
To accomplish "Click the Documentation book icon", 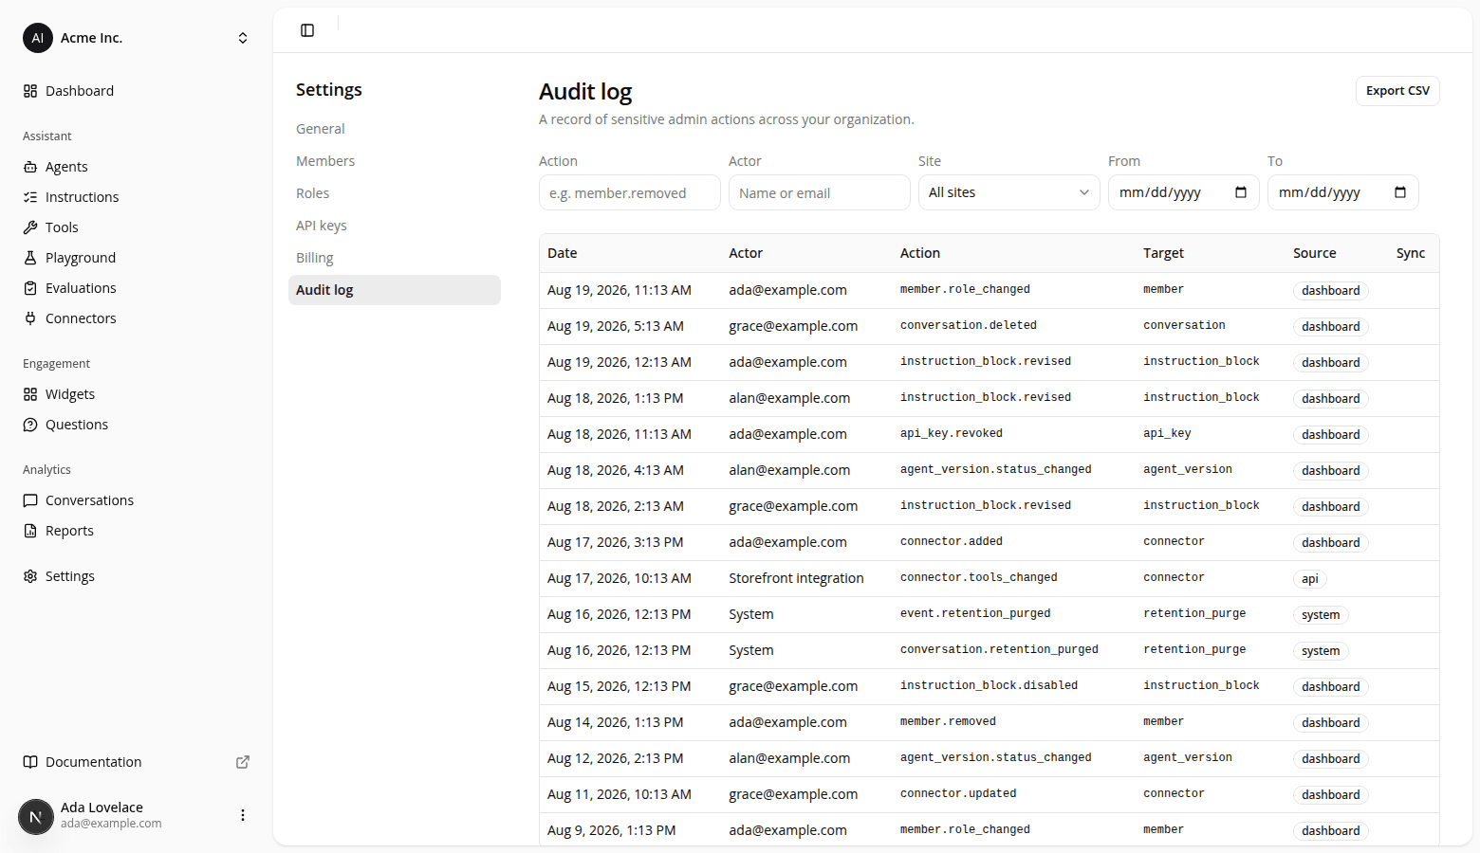I will click(30, 762).
